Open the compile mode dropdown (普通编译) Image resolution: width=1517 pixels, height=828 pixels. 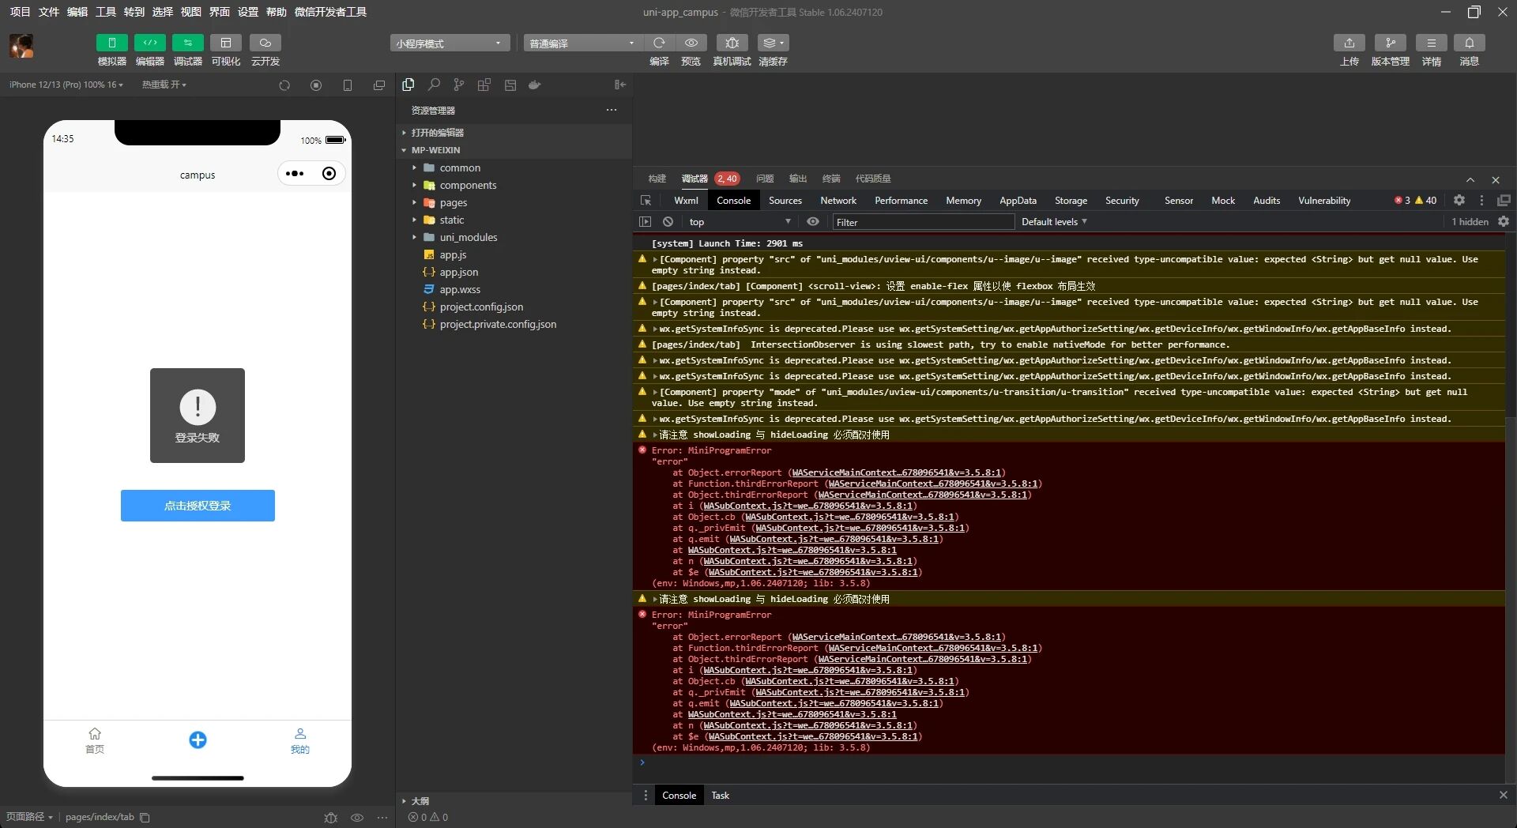pyautogui.click(x=583, y=43)
